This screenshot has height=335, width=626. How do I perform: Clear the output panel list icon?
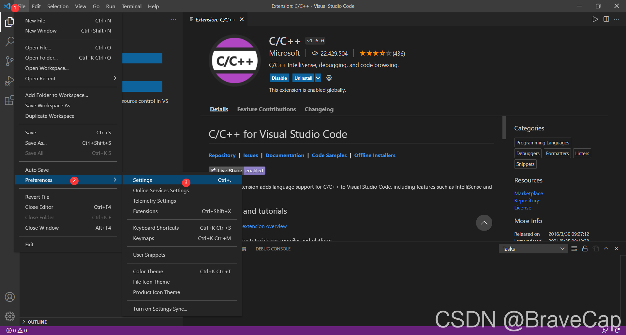coord(574,248)
